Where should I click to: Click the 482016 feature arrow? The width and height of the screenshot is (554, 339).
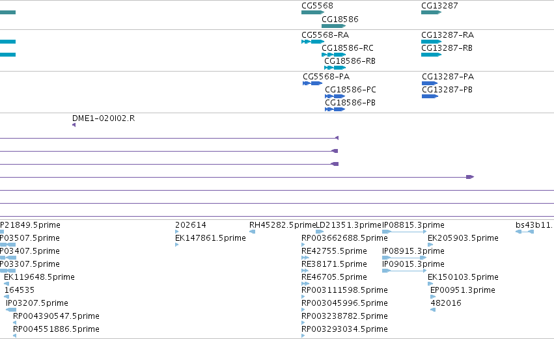coord(433,310)
